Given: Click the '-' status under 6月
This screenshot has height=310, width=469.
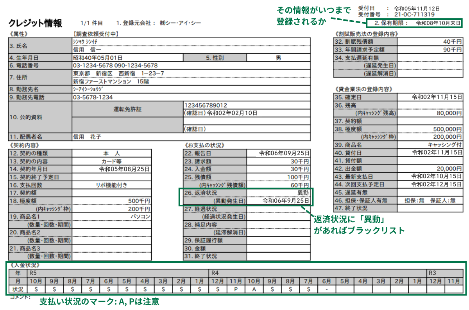Looking at the screenshot, I should click(x=326, y=289).
